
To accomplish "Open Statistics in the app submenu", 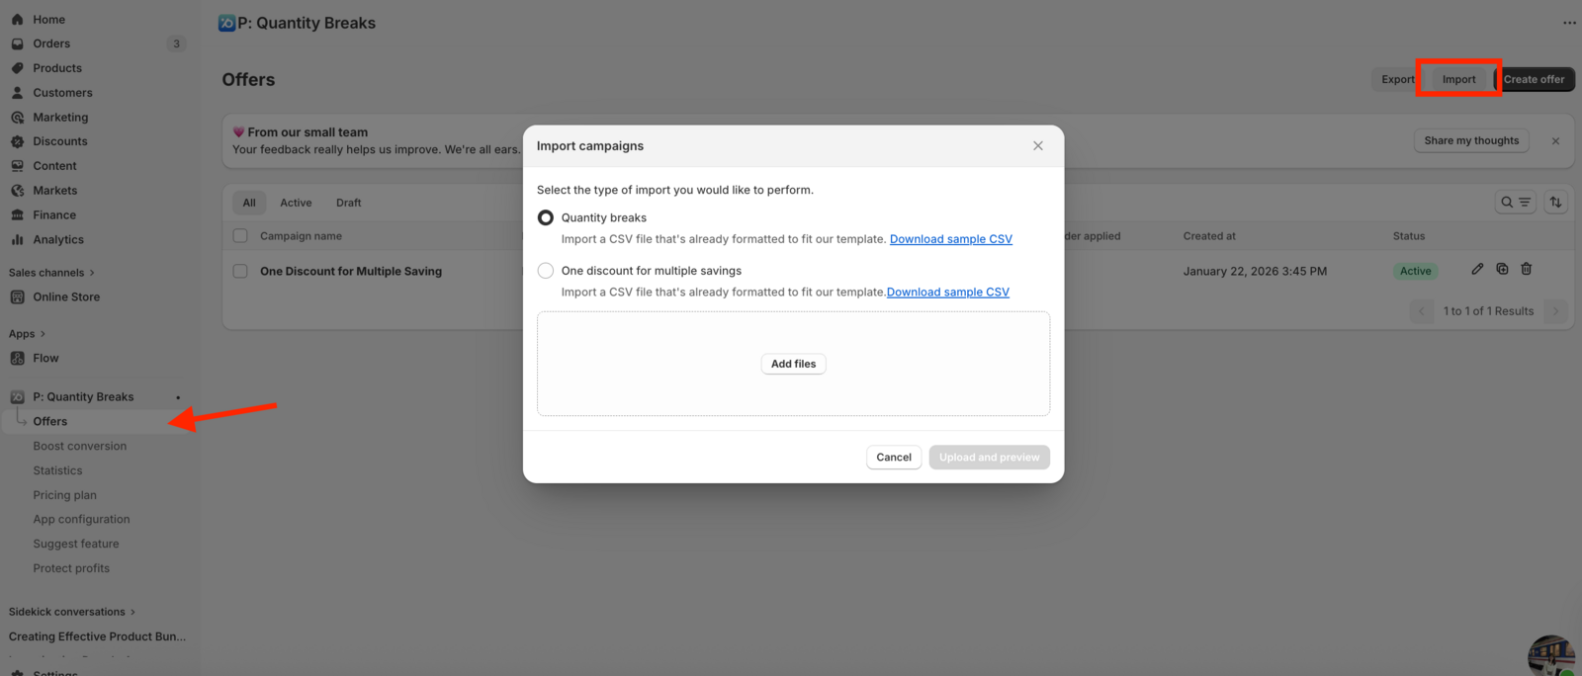I will click(x=57, y=470).
